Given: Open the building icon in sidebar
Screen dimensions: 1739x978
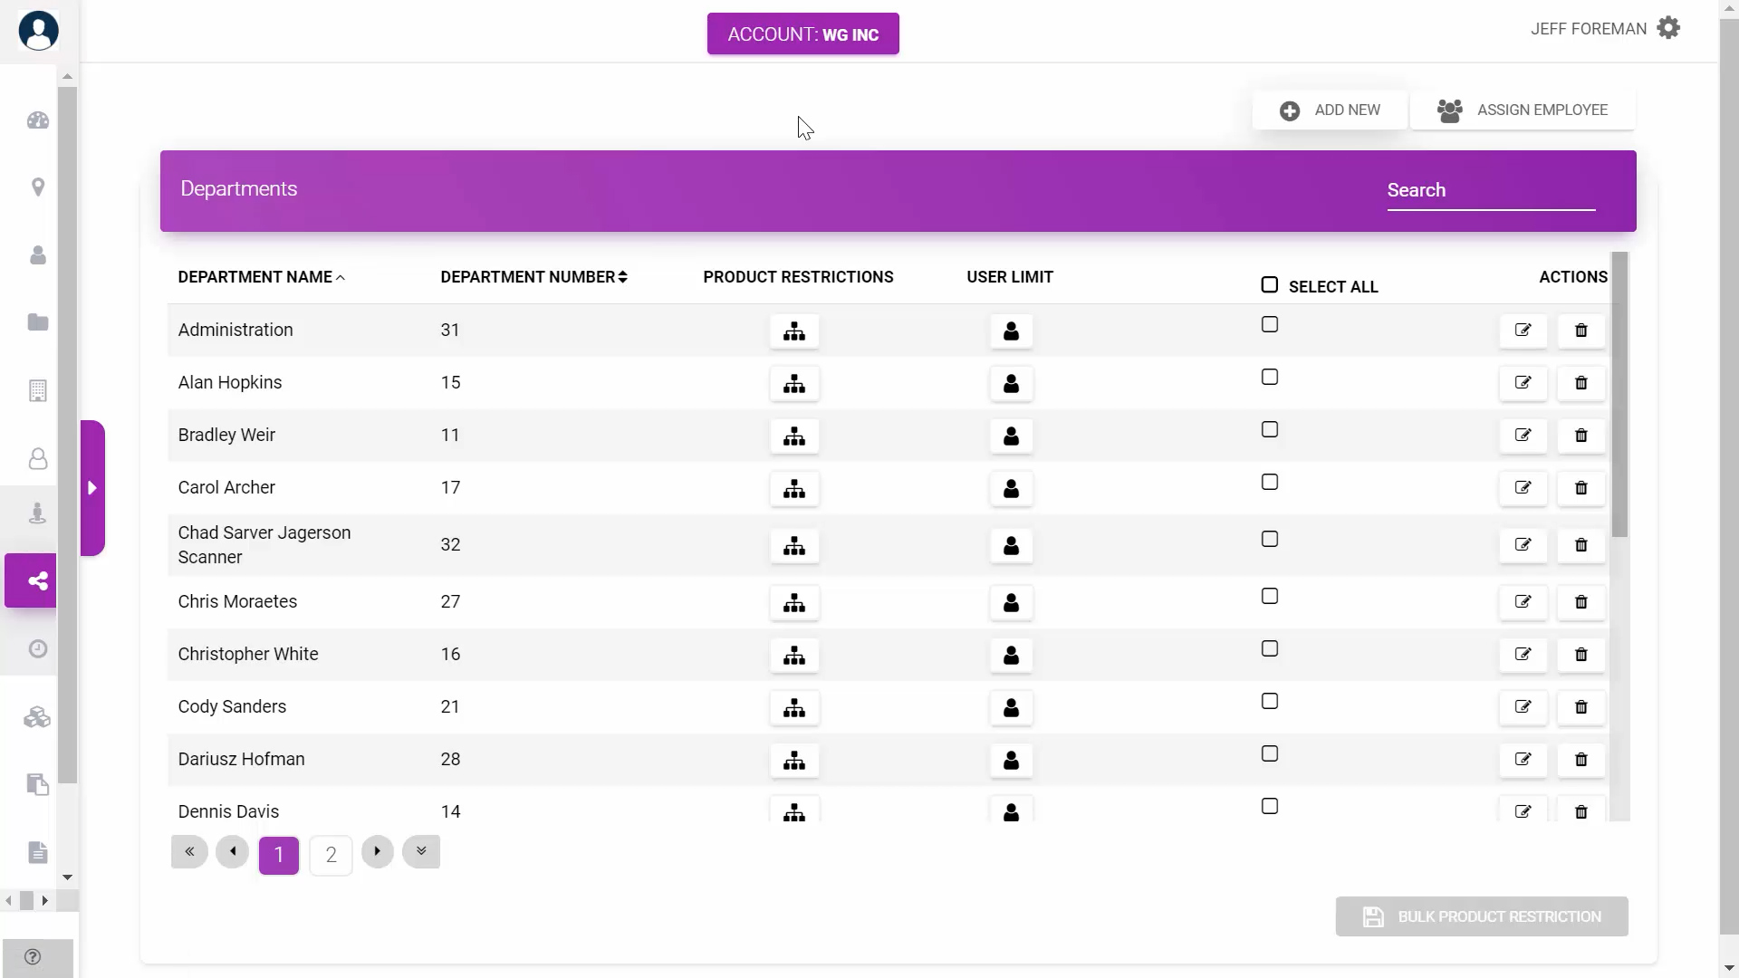Looking at the screenshot, I should [38, 390].
